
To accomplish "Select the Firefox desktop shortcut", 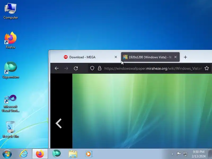I will pos(11,40).
